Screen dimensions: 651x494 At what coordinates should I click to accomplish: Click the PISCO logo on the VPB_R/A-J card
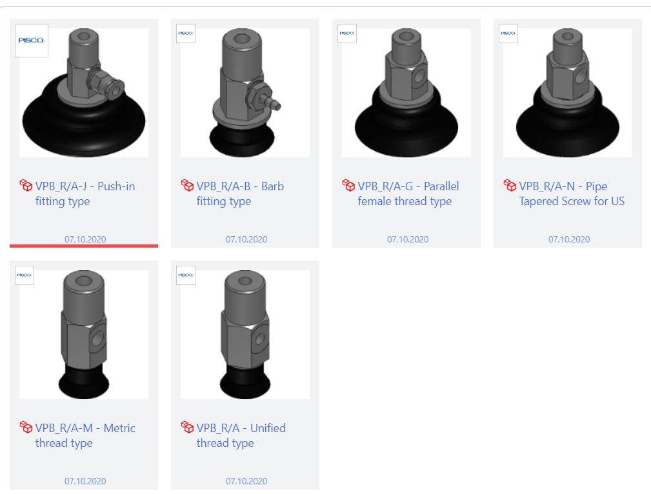point(32,40)
